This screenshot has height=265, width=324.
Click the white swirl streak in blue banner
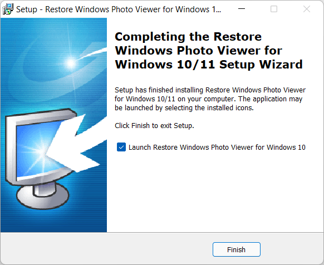click(93, 53)
